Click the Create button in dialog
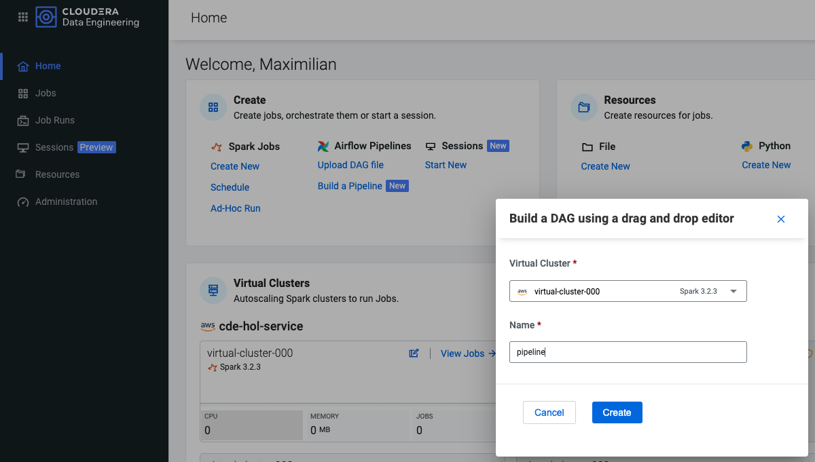 tap(617, 412)
